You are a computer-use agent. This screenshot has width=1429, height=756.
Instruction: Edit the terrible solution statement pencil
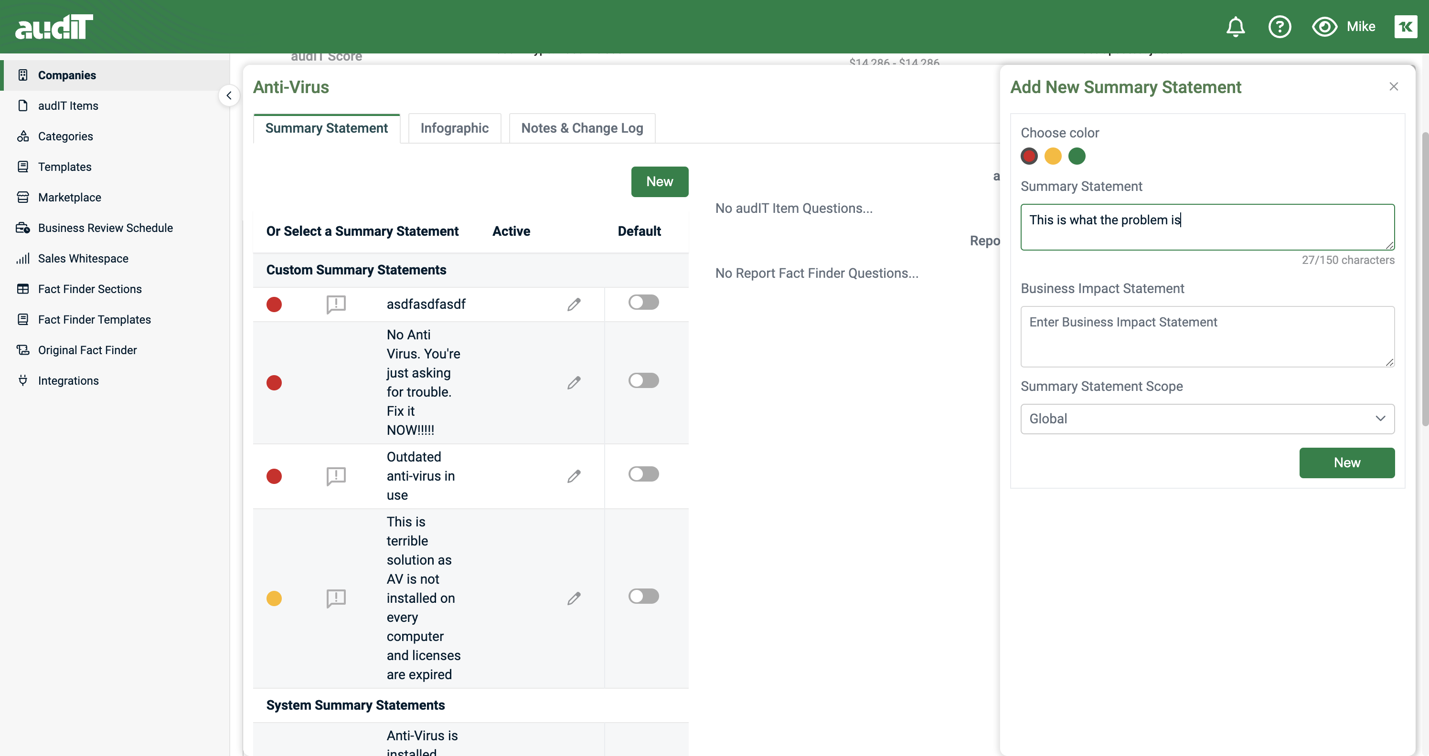[x=574, y=598]
